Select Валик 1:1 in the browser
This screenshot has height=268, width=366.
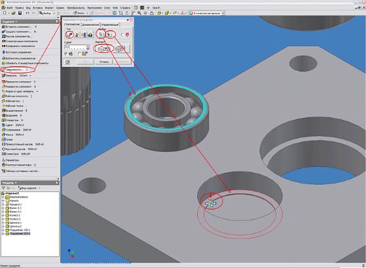(14, 208)
